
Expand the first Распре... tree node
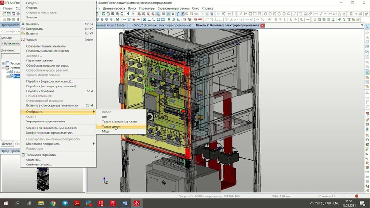tap(4, 63)
